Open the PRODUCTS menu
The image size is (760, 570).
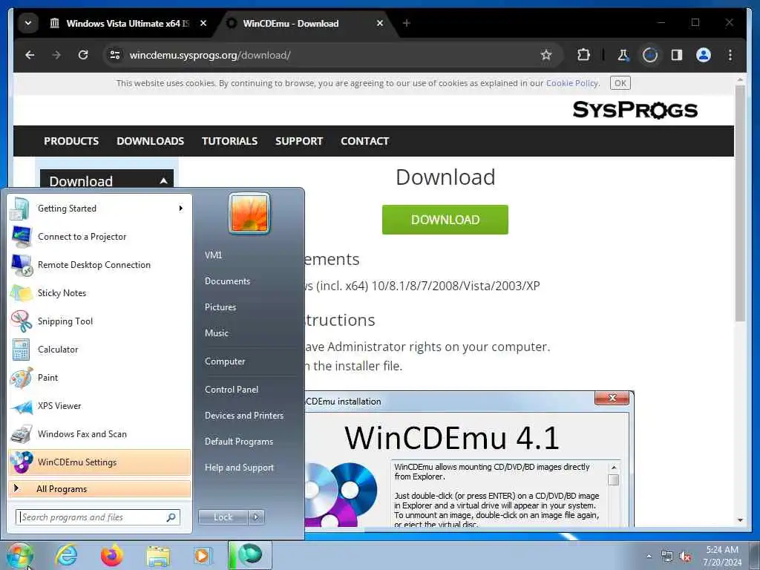71,141
